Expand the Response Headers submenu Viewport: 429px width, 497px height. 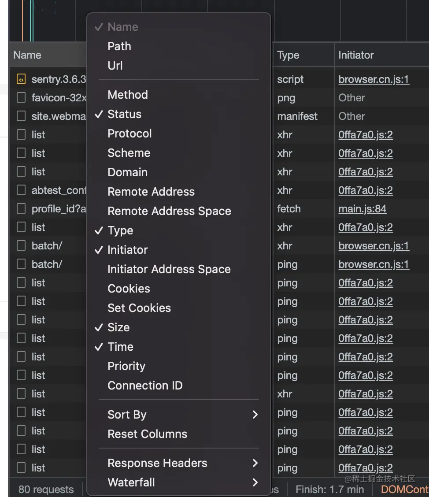click(x=157, y=463)
